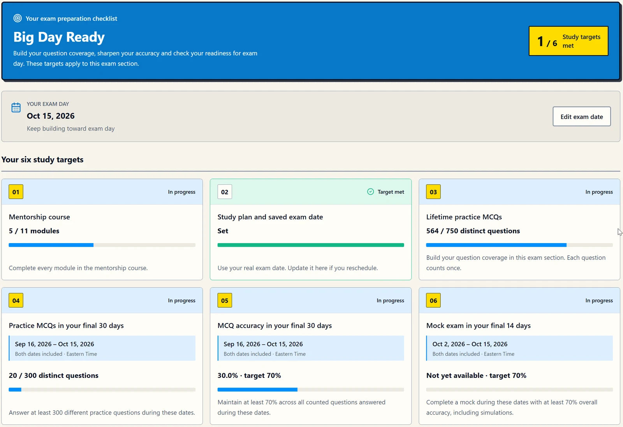Screen dimensions: 623x427
Task: Click the MCQ accuracy 30.0% progress bar
Action: (x=311, y=390)
